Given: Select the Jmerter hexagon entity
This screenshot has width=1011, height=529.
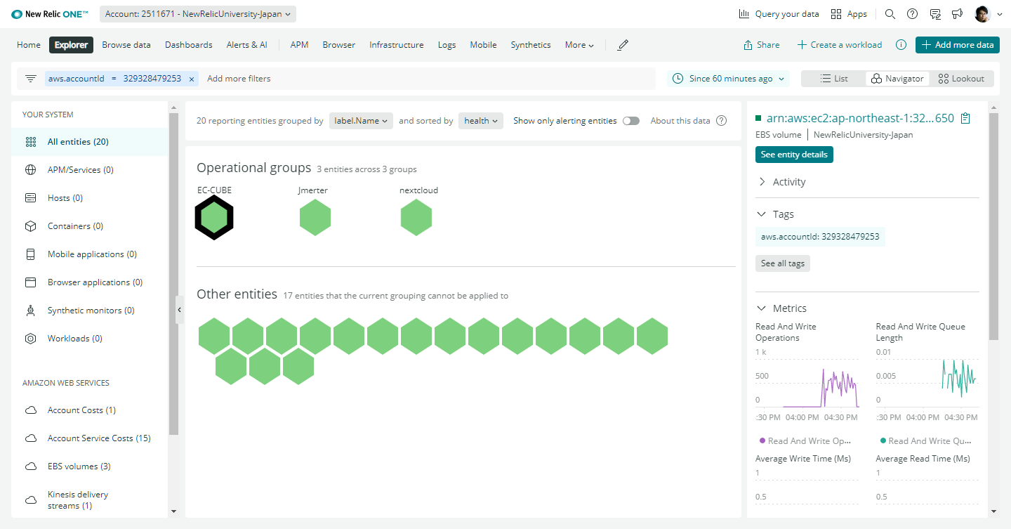Looking at the screenshot, I should point(315,217).
